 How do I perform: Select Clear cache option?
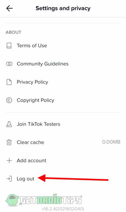pos(63,142)
